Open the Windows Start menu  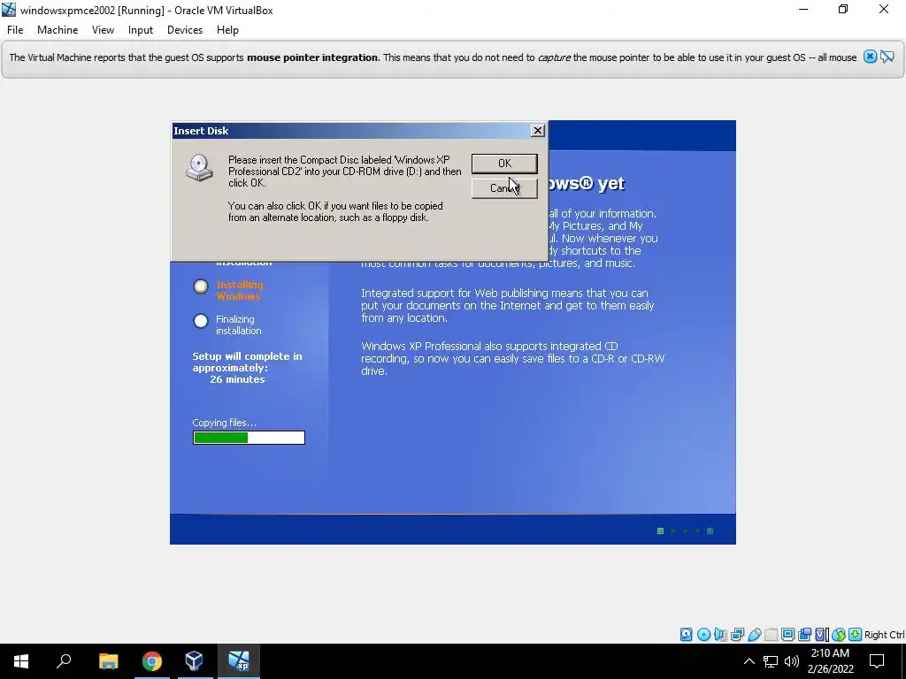coord(21,661)
